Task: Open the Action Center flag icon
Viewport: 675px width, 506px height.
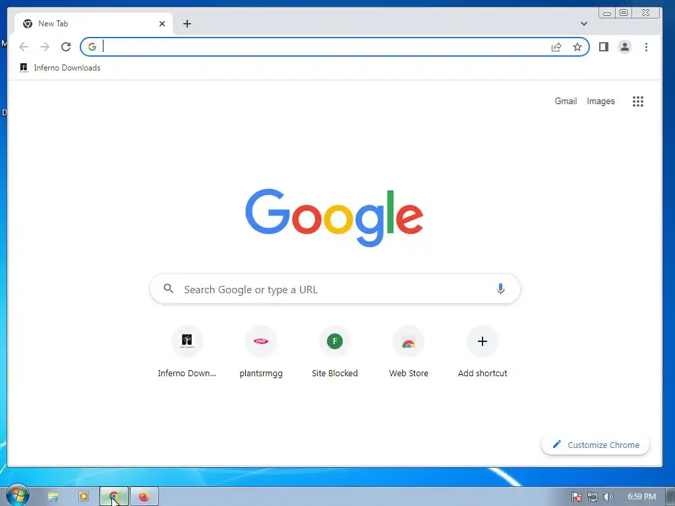Action: pyautogui.click(x=576, y=497)
